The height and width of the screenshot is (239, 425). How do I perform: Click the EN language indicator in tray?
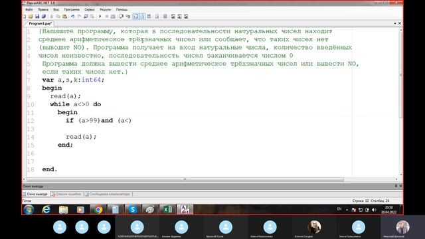[339, 209]
